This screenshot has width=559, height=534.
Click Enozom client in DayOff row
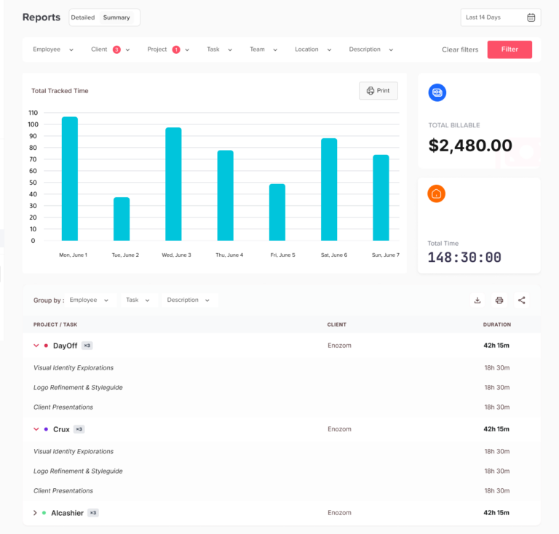339,346
